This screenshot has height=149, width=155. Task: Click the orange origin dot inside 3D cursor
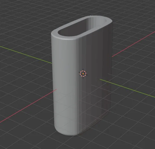83,74
